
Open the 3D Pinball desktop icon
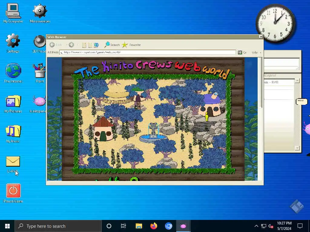click(39, 44)
